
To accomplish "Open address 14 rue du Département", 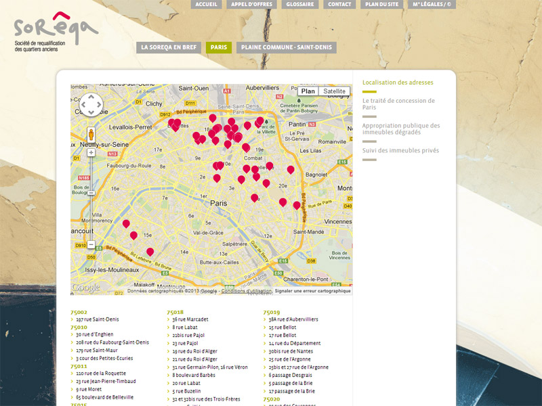I will point(295,343).
